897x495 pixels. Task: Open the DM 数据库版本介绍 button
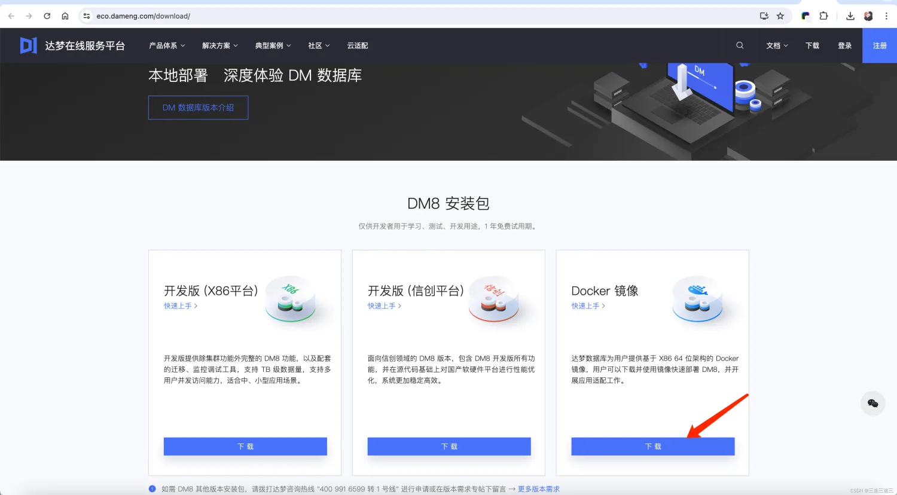[198, 108]
